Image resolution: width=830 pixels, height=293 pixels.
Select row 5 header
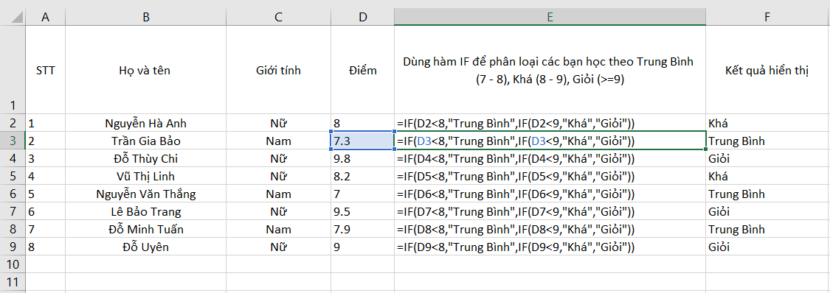13,177
